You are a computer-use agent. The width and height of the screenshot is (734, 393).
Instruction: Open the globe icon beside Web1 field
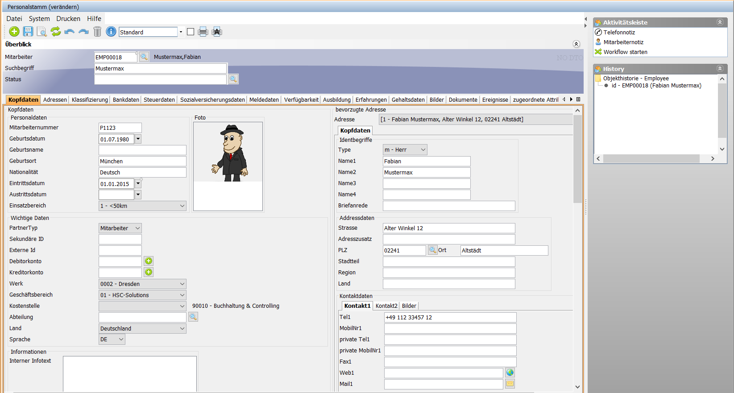click(510, 372)
